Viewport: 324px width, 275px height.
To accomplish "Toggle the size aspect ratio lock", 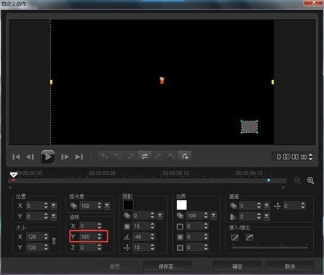I will click(54, 241).
